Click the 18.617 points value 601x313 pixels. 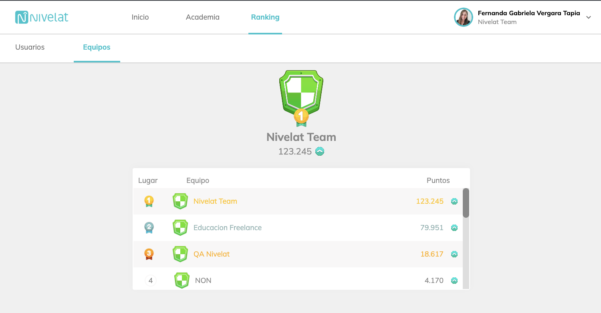coord(432,254)
